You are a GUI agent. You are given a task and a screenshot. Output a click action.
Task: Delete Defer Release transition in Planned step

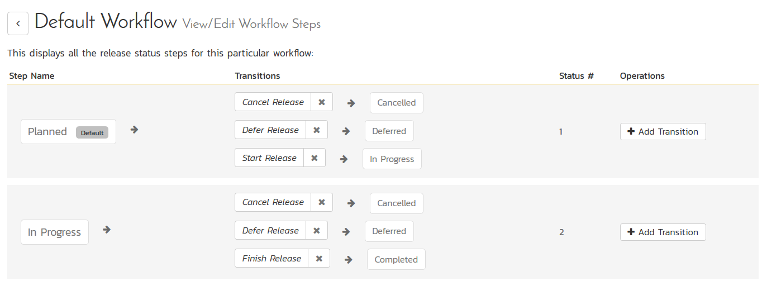pos(317,130)
